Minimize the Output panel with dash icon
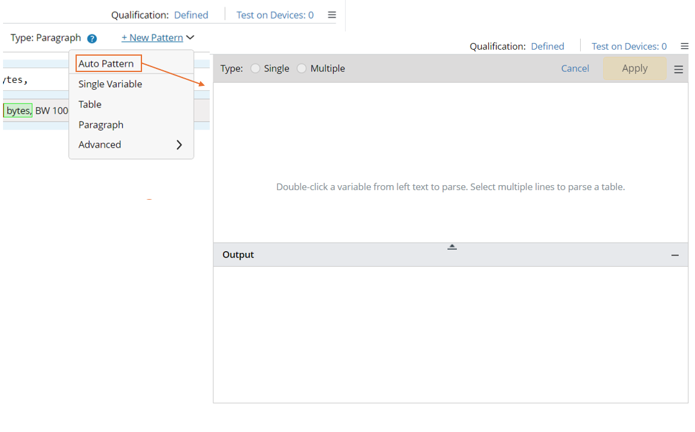Image resolution: width=695 pixels, height=432 pixels. pos(674,255)
